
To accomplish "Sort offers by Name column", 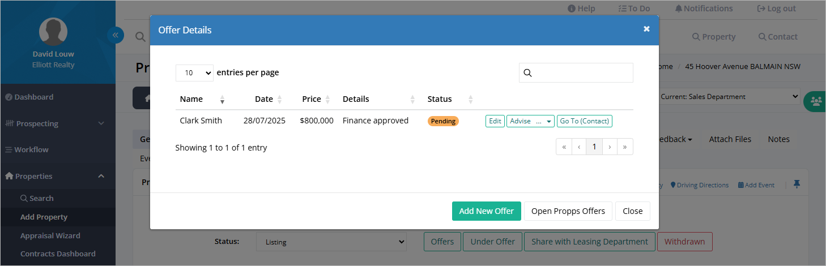I will coord(202,99).
